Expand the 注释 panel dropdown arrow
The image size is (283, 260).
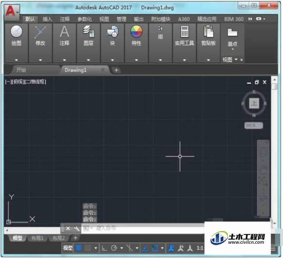[64, 60]
